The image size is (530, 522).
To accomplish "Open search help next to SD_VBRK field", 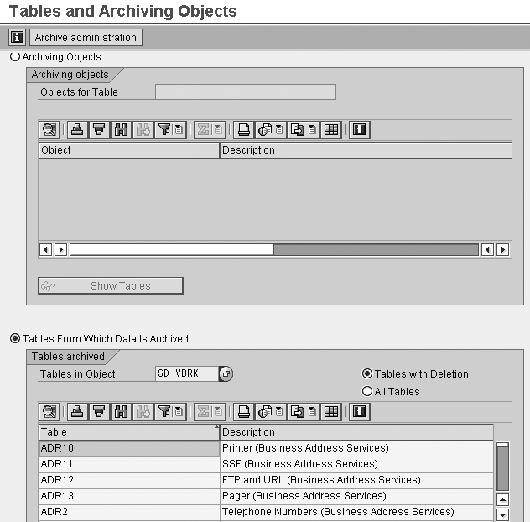I will tap(226, 373).
